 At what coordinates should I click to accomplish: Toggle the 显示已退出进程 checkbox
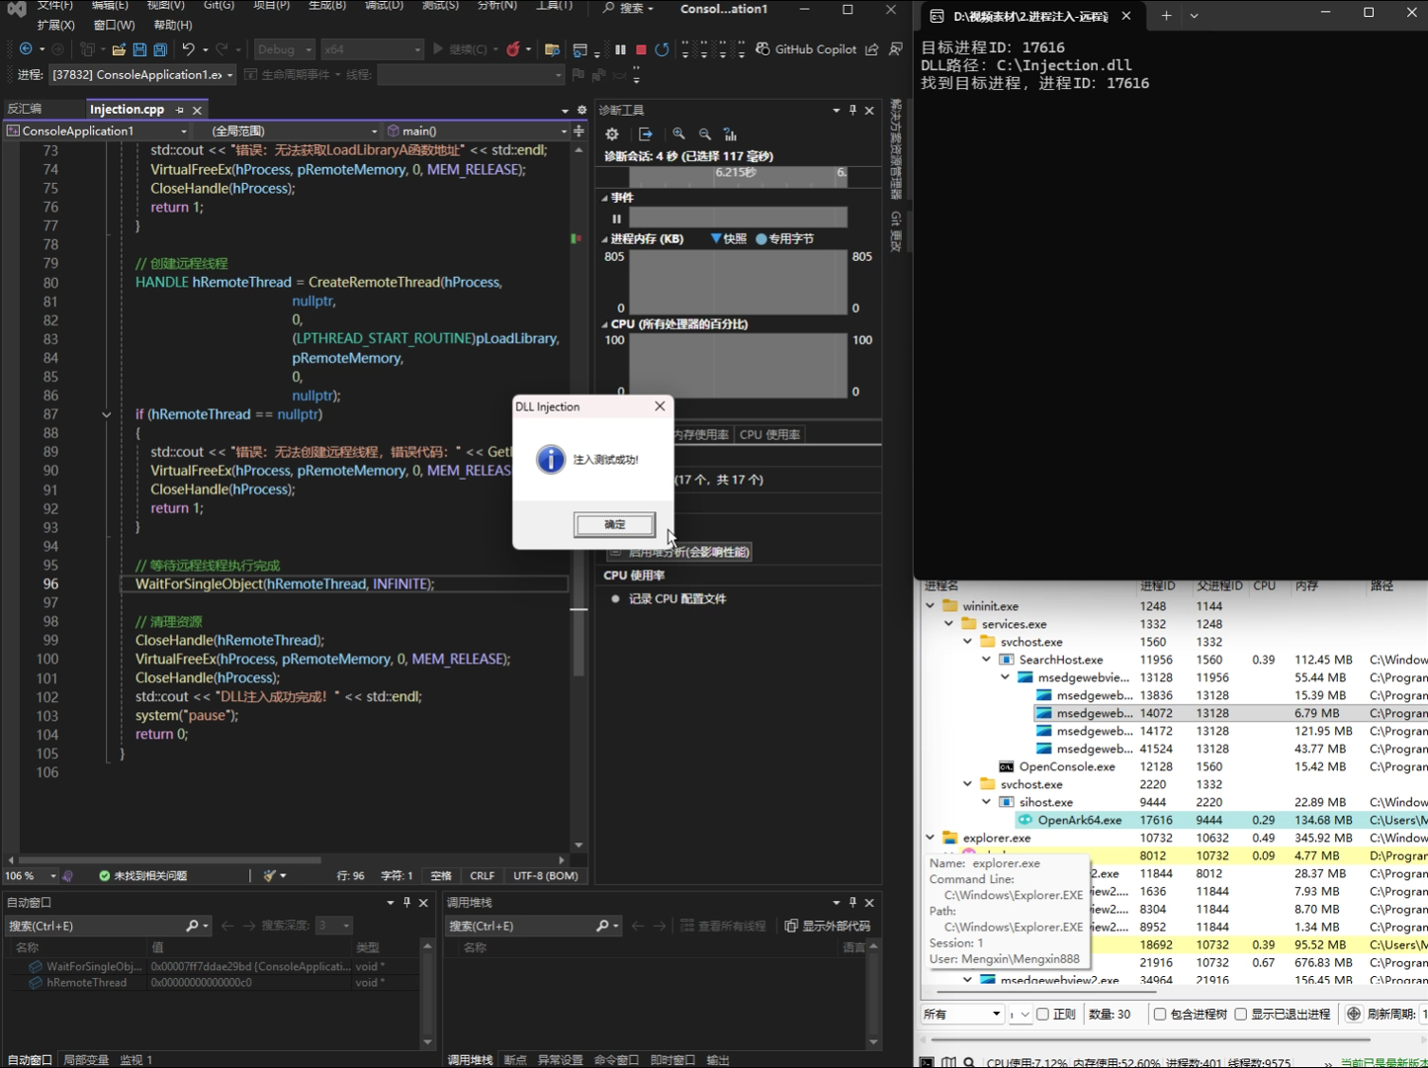click(x=1241, y=1014)
